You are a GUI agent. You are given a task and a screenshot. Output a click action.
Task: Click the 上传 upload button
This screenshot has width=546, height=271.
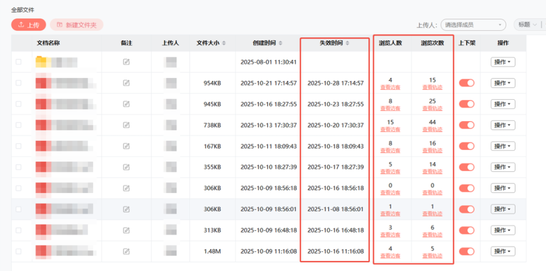[x=29, y=25]
